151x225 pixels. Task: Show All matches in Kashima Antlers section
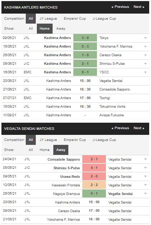pos(31,29)
